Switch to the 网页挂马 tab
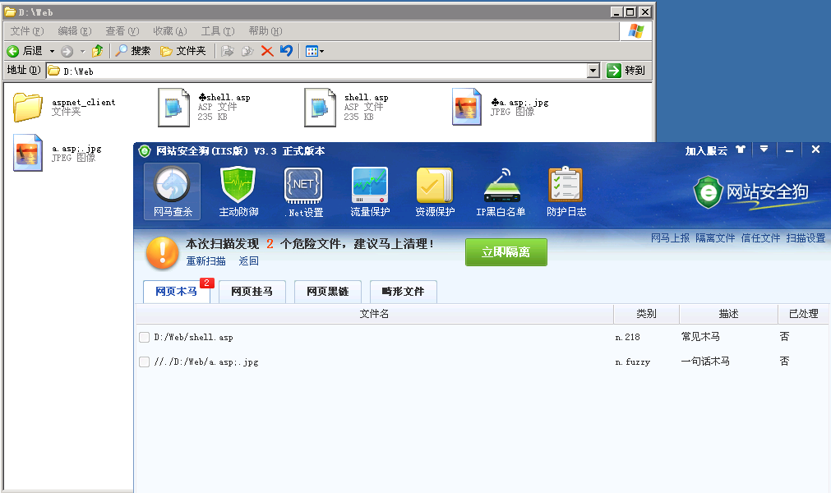The width and height of the screenshot is (831, 493). pos(252,292)
